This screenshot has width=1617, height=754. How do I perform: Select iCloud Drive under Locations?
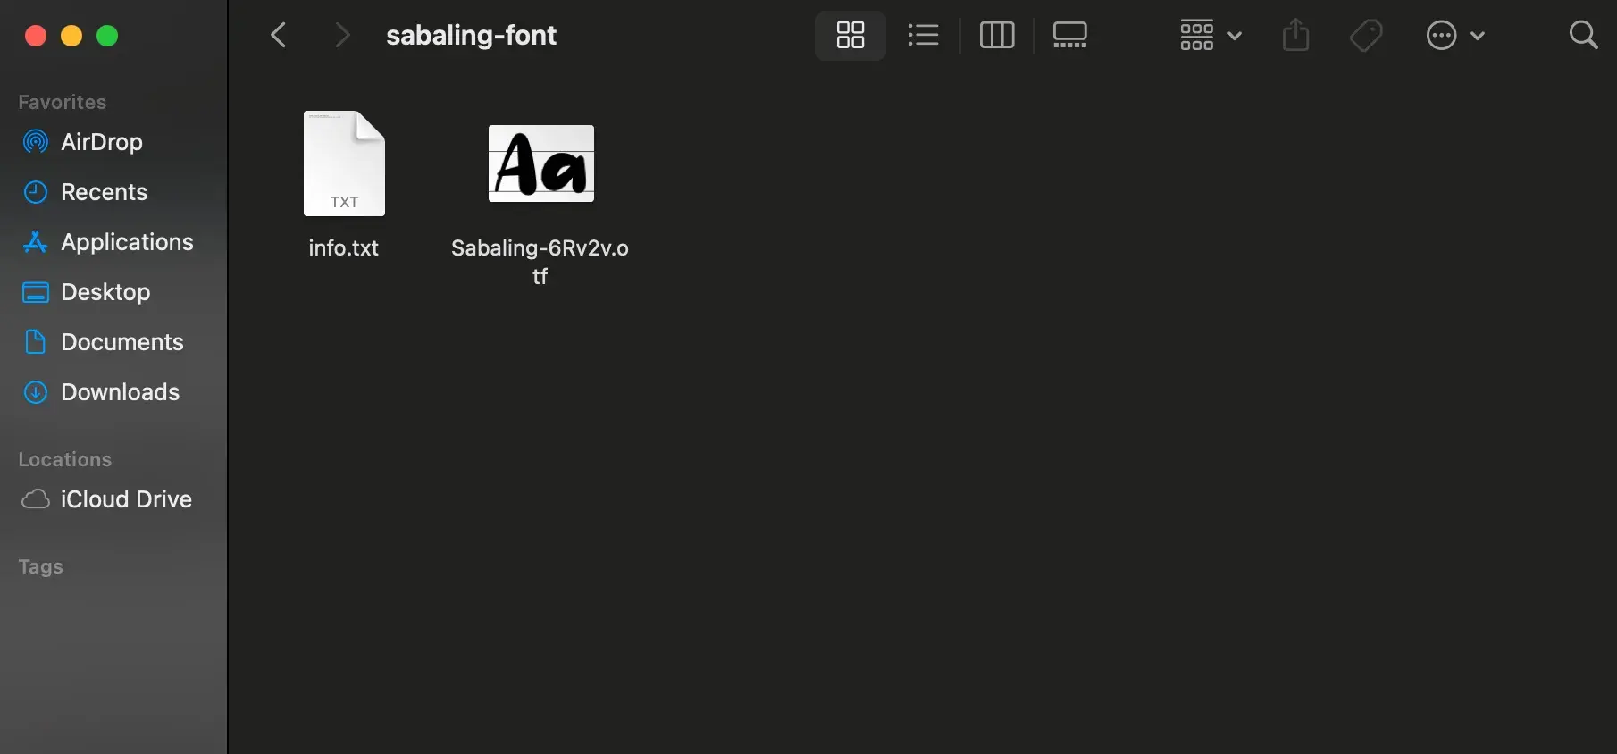(x=125, y=499)
